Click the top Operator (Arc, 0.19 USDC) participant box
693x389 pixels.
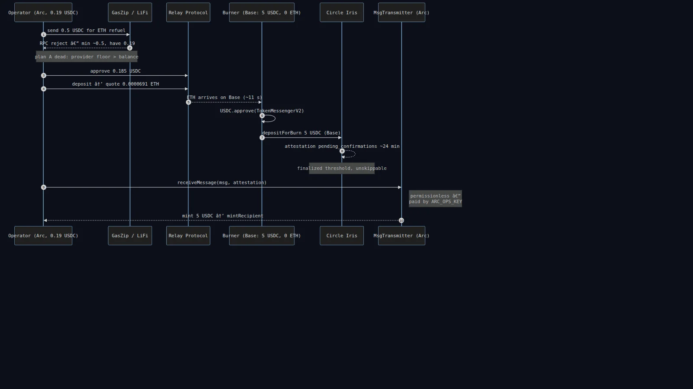point(43,13)
